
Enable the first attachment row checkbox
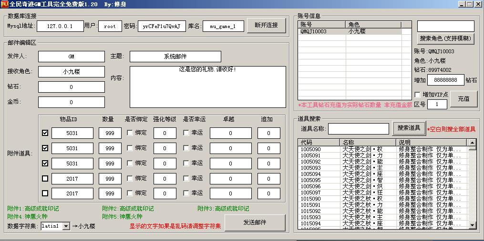[45, 133]
